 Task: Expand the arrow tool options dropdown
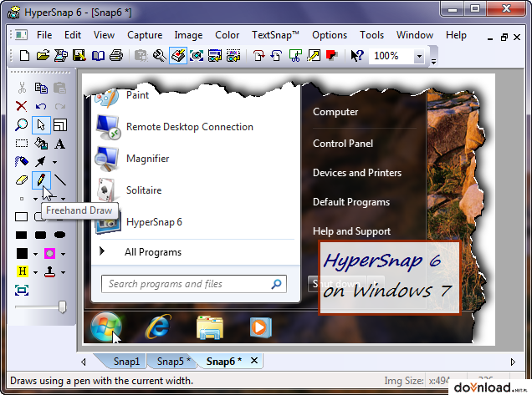54,163
